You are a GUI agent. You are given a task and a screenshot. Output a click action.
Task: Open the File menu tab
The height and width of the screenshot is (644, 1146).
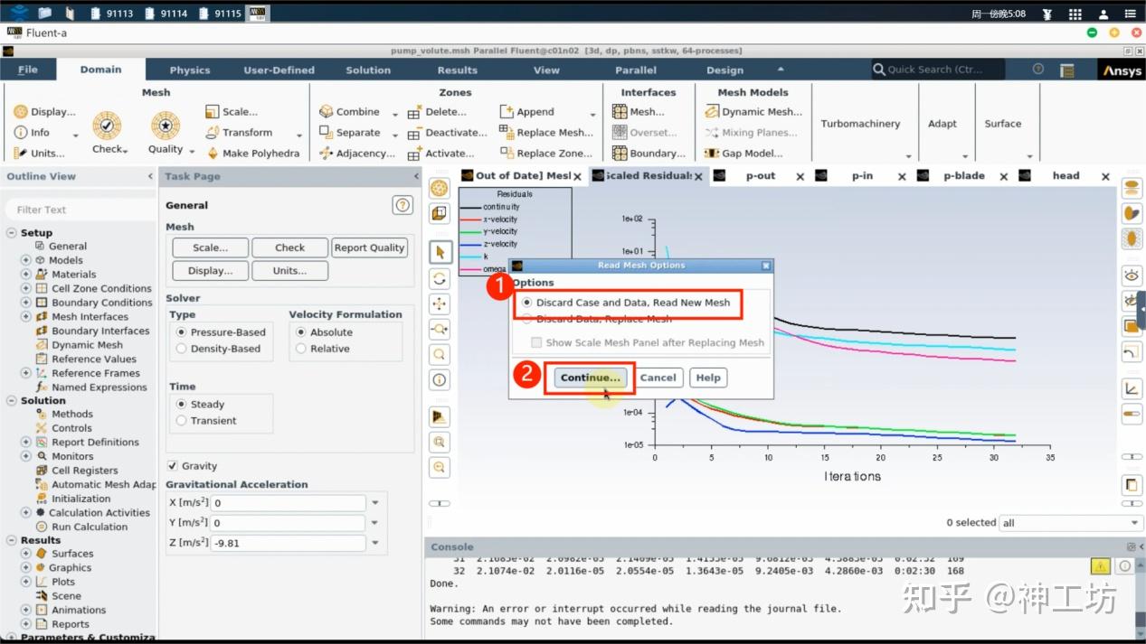pyautogui.click(x=28, y=70)
